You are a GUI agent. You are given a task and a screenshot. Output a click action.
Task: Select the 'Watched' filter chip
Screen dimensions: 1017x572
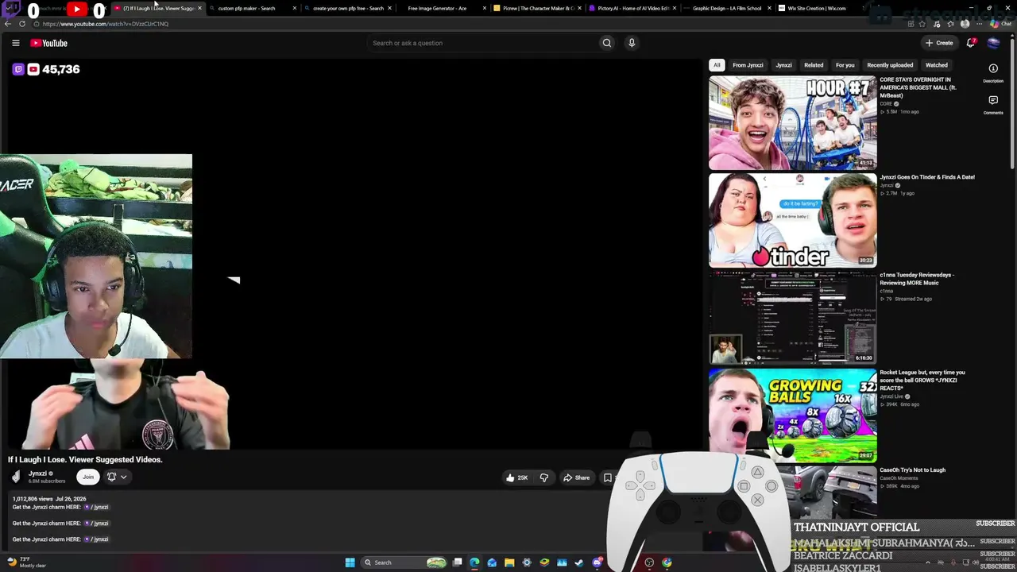click(x=937, y=65)
